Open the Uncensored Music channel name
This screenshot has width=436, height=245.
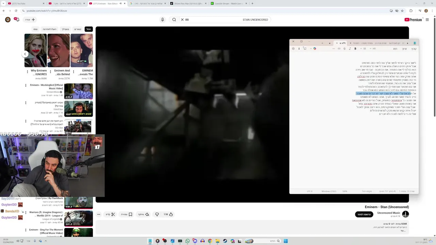389,213
